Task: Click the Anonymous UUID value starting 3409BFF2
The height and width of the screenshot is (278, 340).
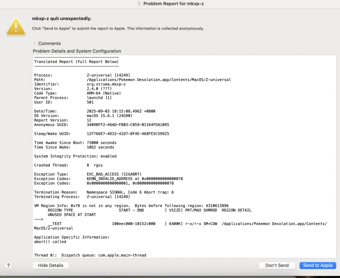Action: pos(128,125)
